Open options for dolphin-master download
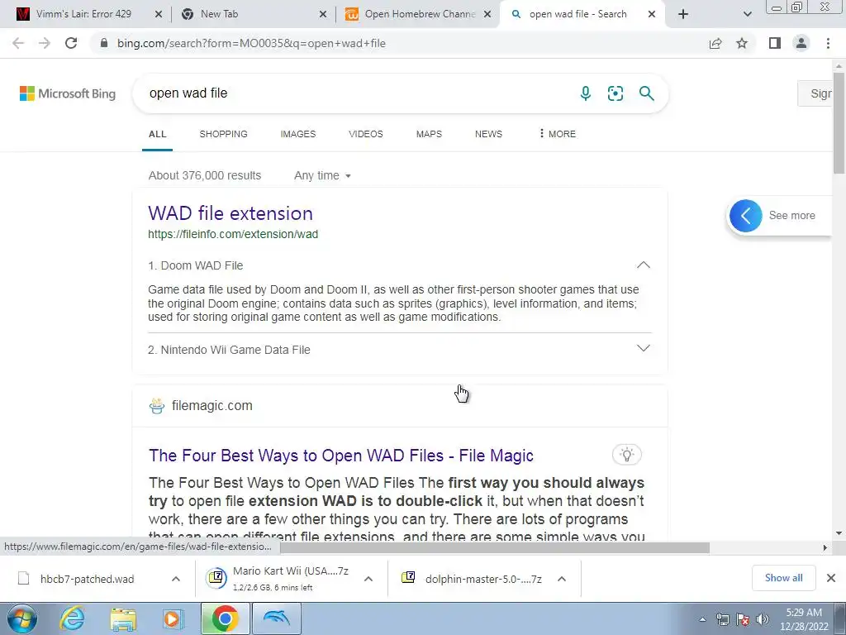The width and height of the screenshot is (846, 635). 562,579
